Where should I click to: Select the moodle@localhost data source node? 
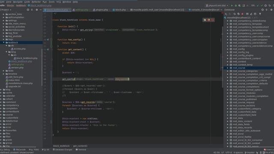(238, 18)
